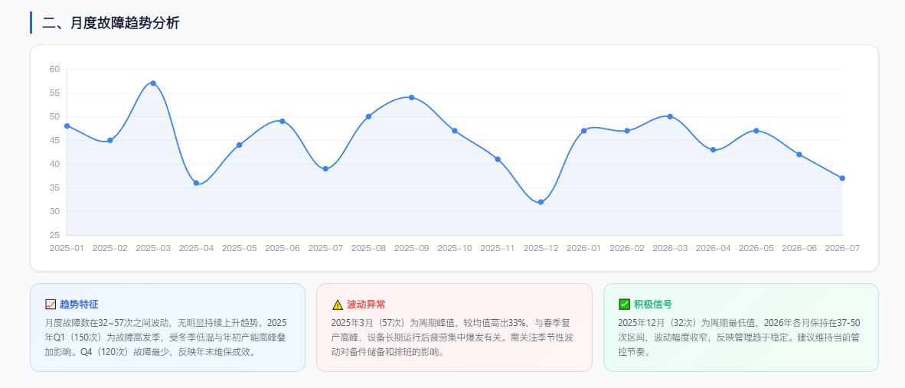Click the x-axis label 2025-06

point(283,248)
